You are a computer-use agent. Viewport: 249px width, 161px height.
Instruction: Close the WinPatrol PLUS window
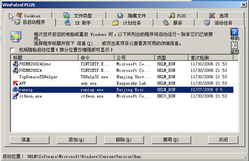point(243,5)
